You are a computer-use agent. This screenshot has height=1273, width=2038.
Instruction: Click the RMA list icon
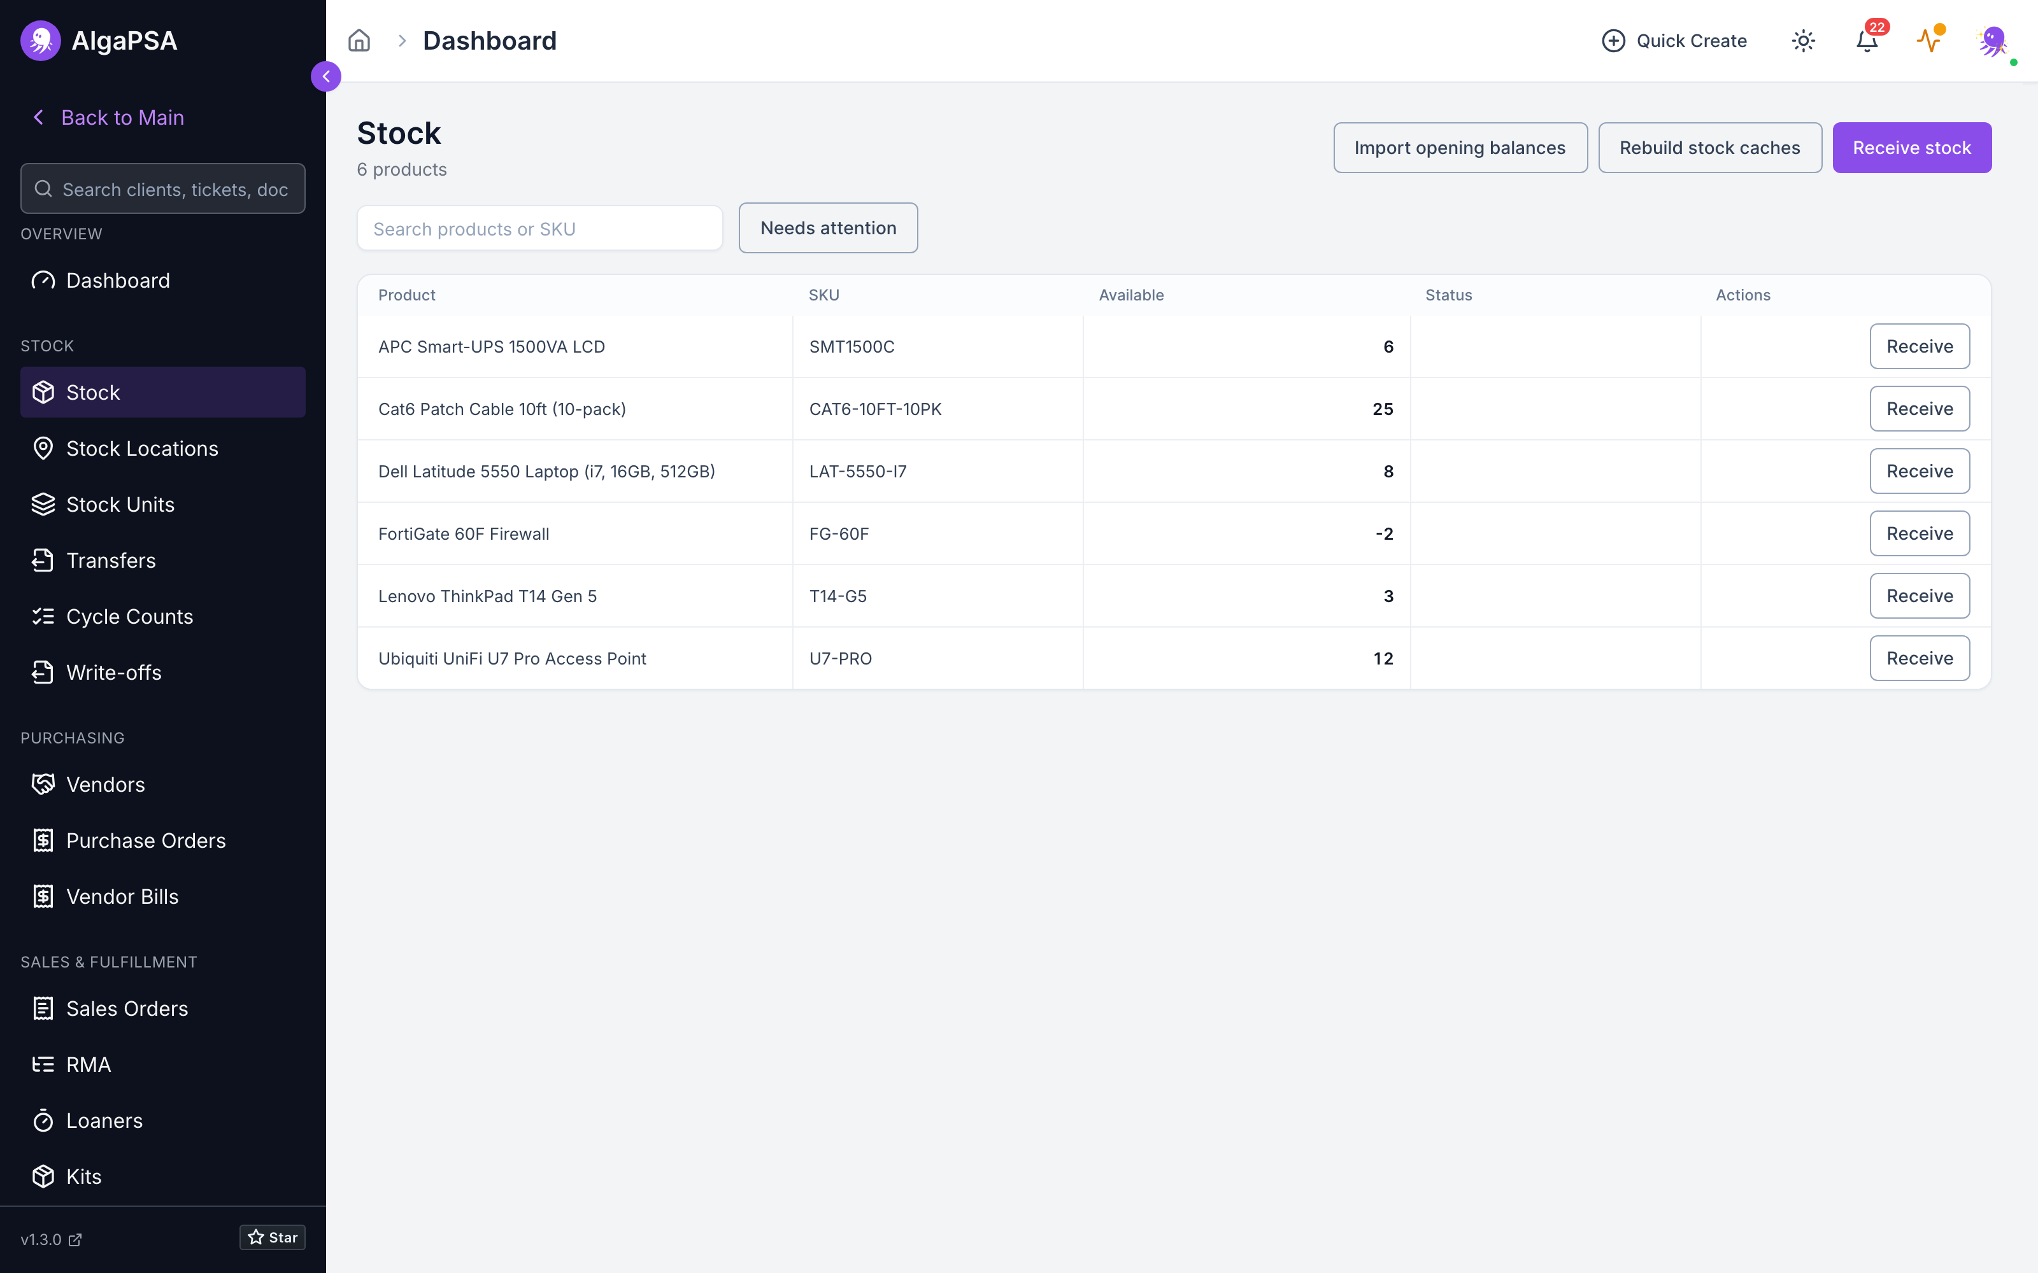pos(43,1064)
